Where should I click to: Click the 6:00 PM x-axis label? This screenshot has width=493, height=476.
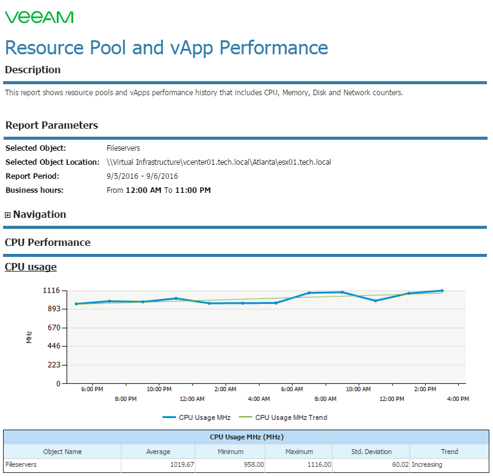tap(92, 389)
